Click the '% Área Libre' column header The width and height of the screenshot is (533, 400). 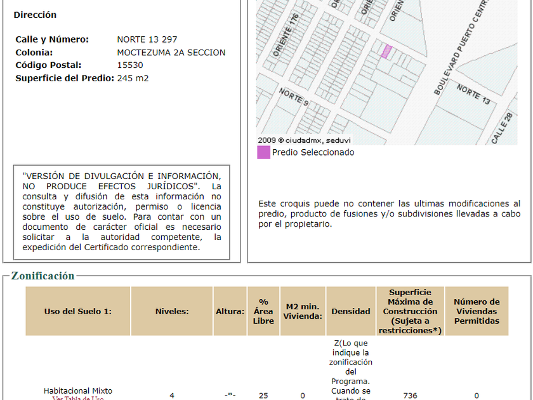263,311
